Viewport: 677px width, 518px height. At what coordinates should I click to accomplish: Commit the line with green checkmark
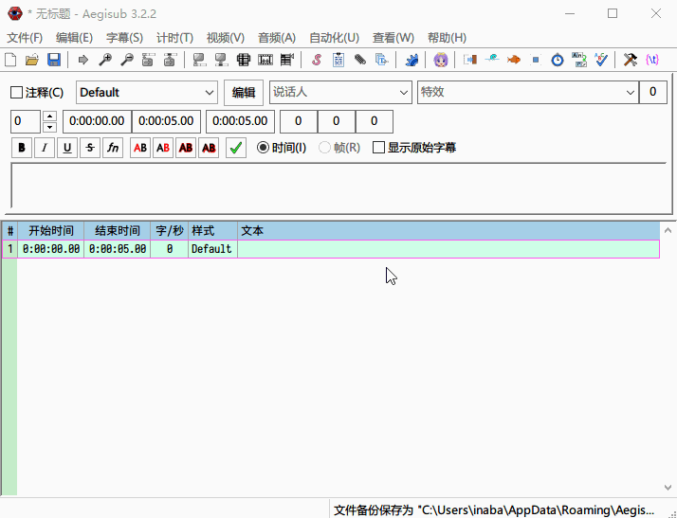click(236, 148)
